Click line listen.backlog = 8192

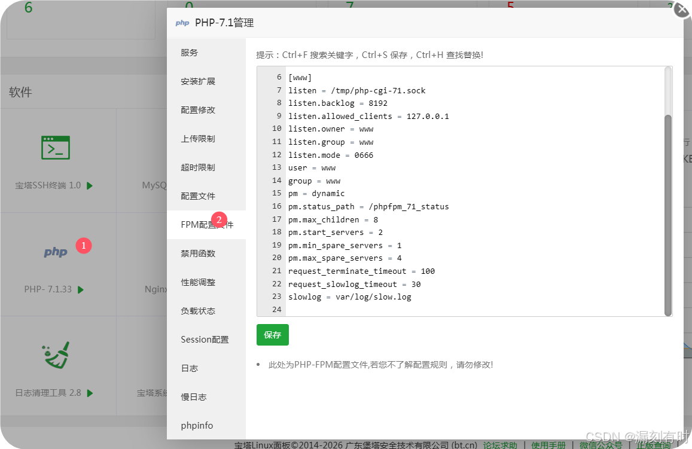coord(337,103)
